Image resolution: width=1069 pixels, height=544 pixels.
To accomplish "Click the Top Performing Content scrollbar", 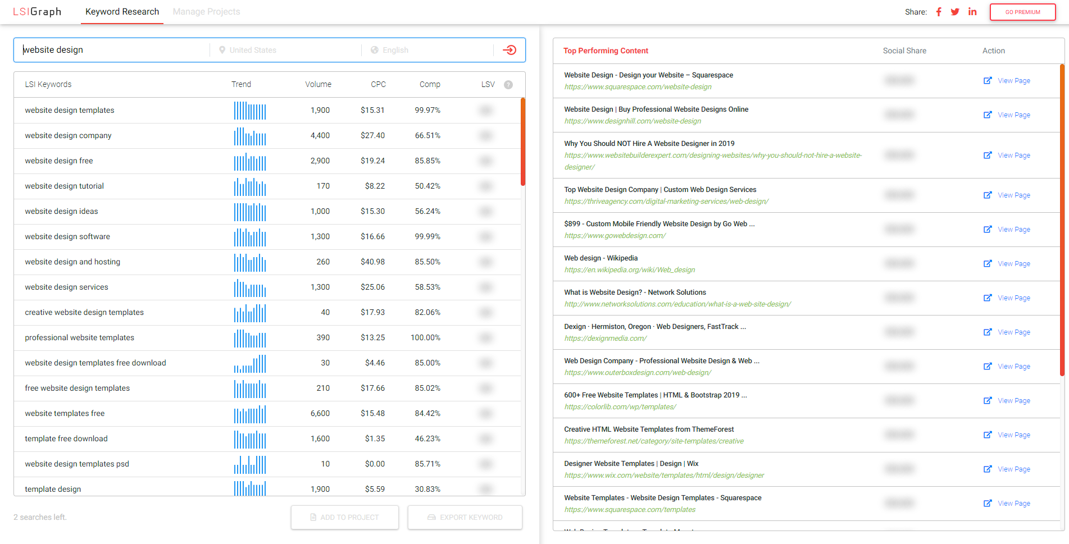I will [x=1062, y=219].
